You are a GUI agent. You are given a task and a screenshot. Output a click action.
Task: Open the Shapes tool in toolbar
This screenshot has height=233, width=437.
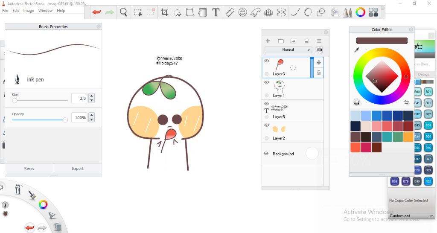(321, 12)
